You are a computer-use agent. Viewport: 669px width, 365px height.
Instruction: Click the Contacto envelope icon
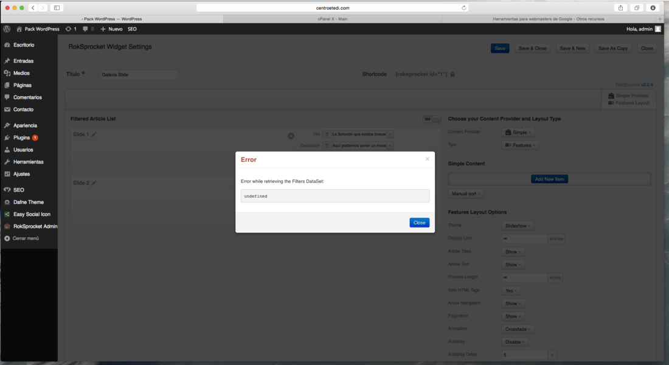click(x=7, y=109)
